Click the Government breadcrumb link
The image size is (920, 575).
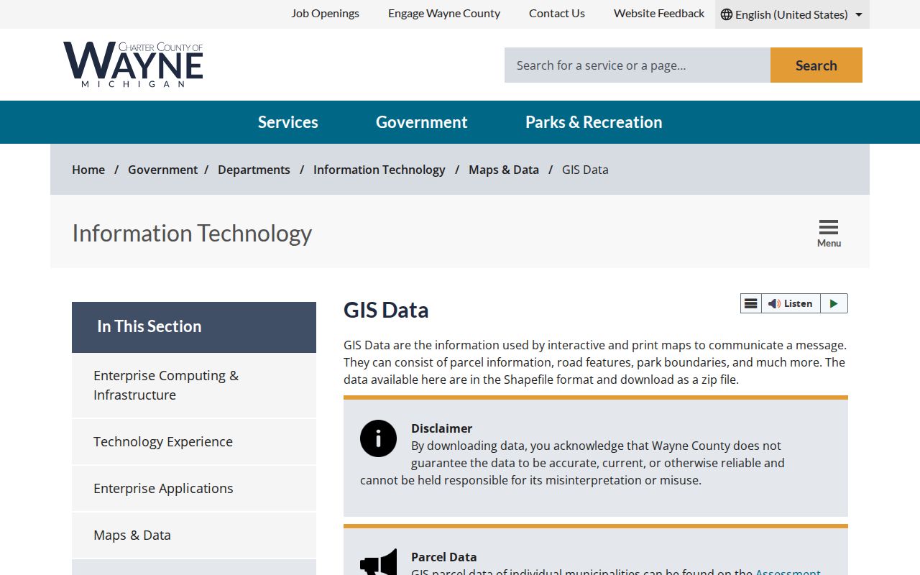point(162,170)
